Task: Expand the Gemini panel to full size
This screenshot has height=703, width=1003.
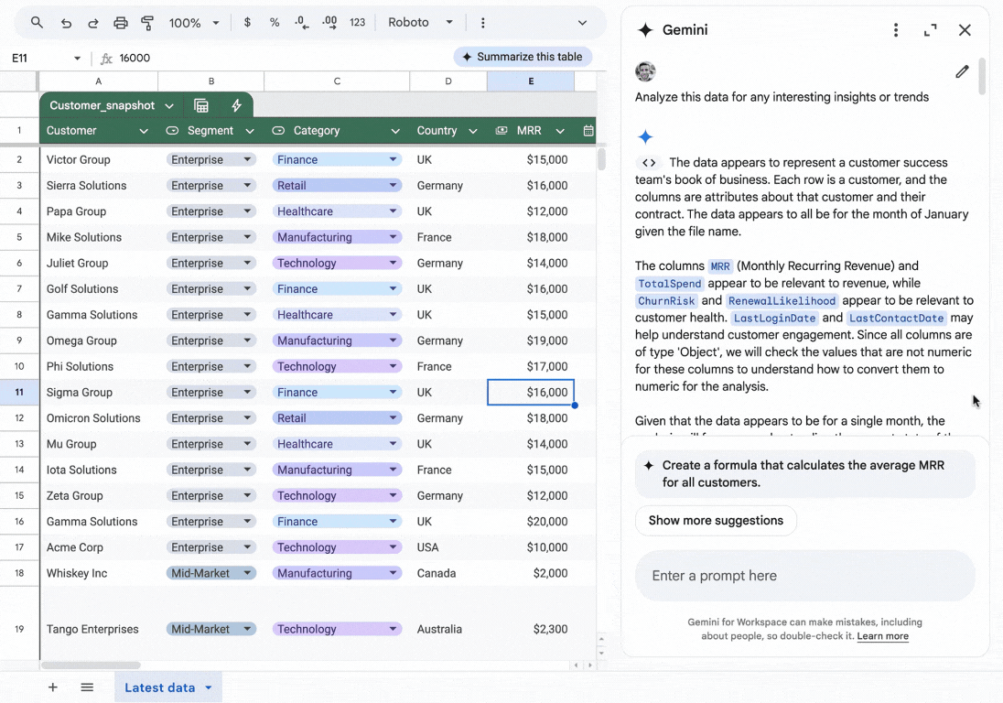Action: coord(930,30)
